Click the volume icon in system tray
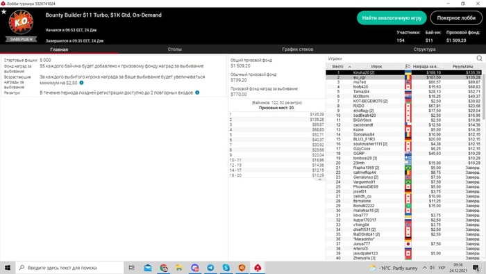 [432, 268]
